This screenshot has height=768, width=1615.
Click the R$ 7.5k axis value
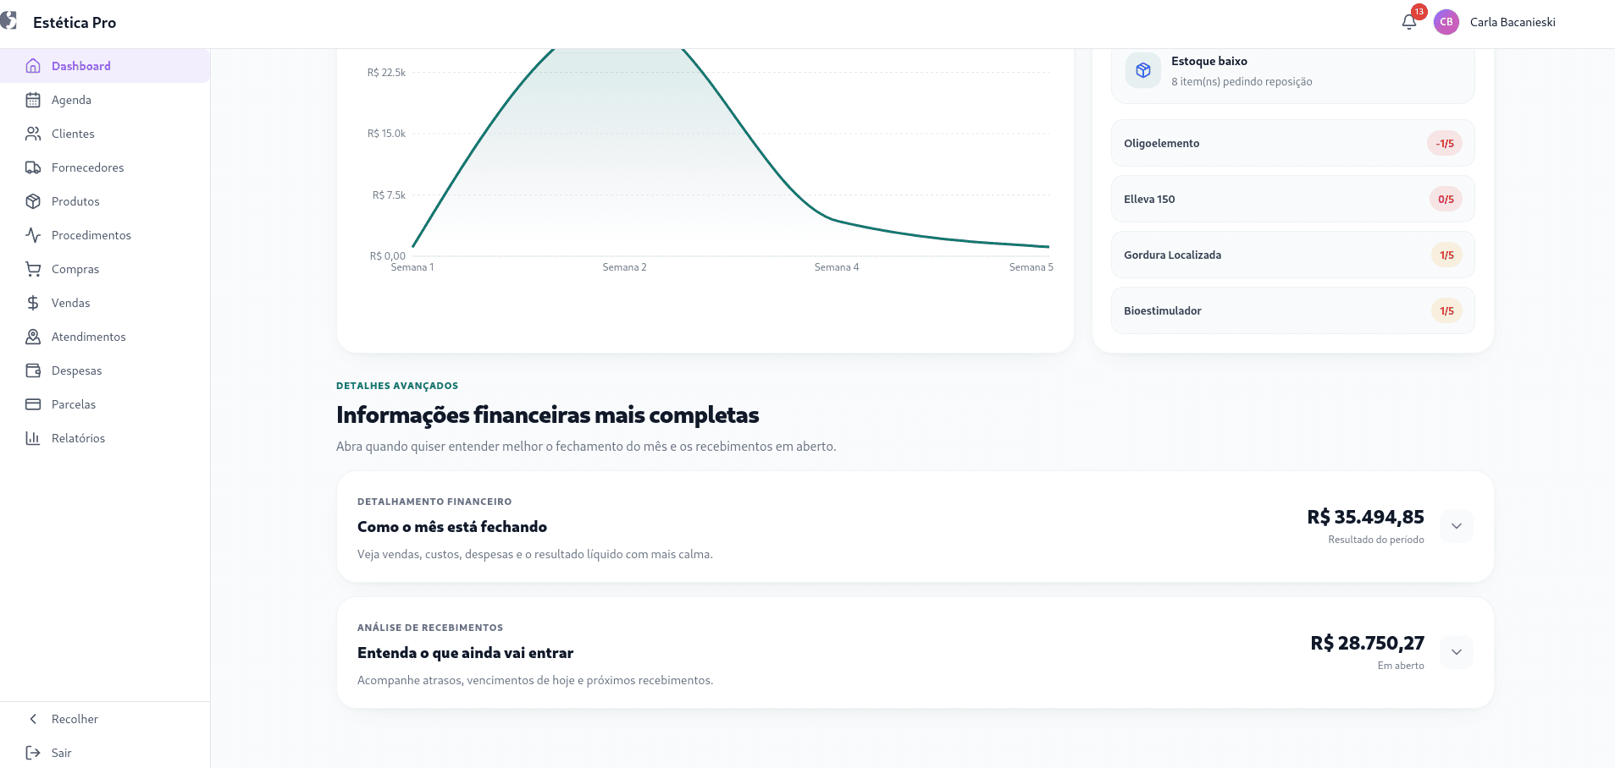tap(389, 195)
